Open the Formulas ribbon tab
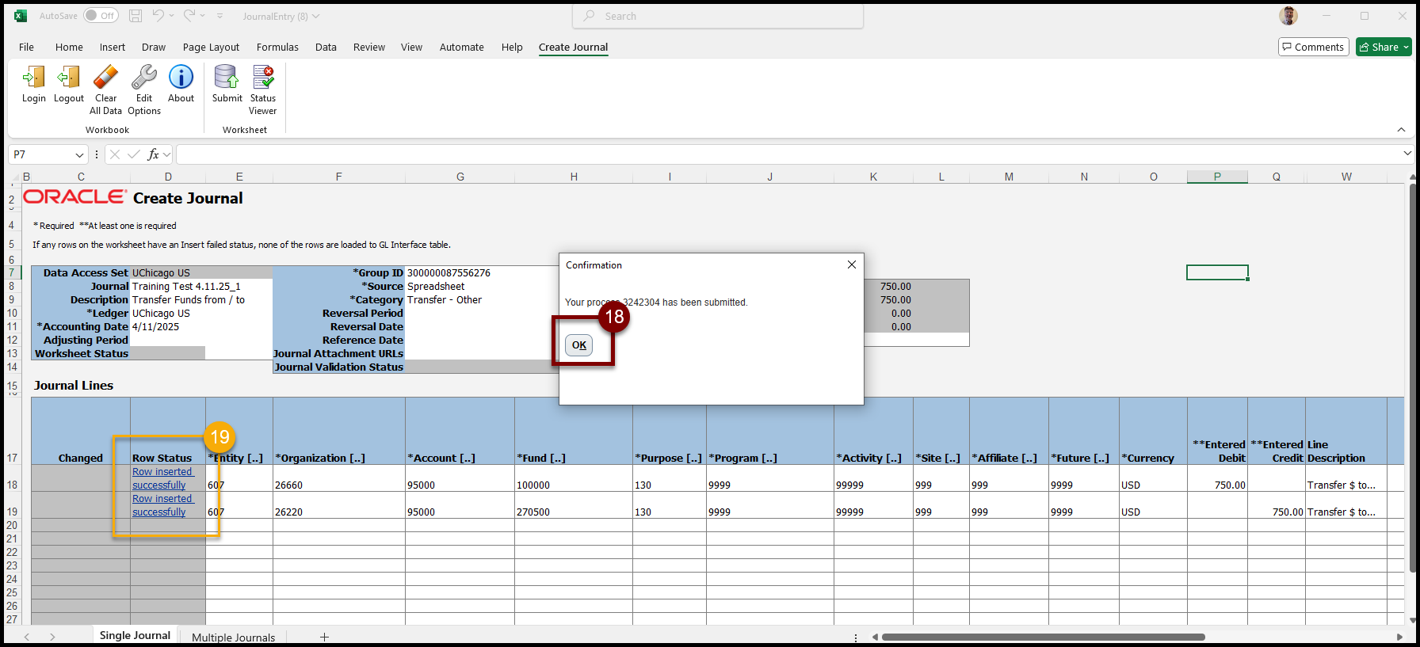 pyautogui.click(x=277, y=48)
